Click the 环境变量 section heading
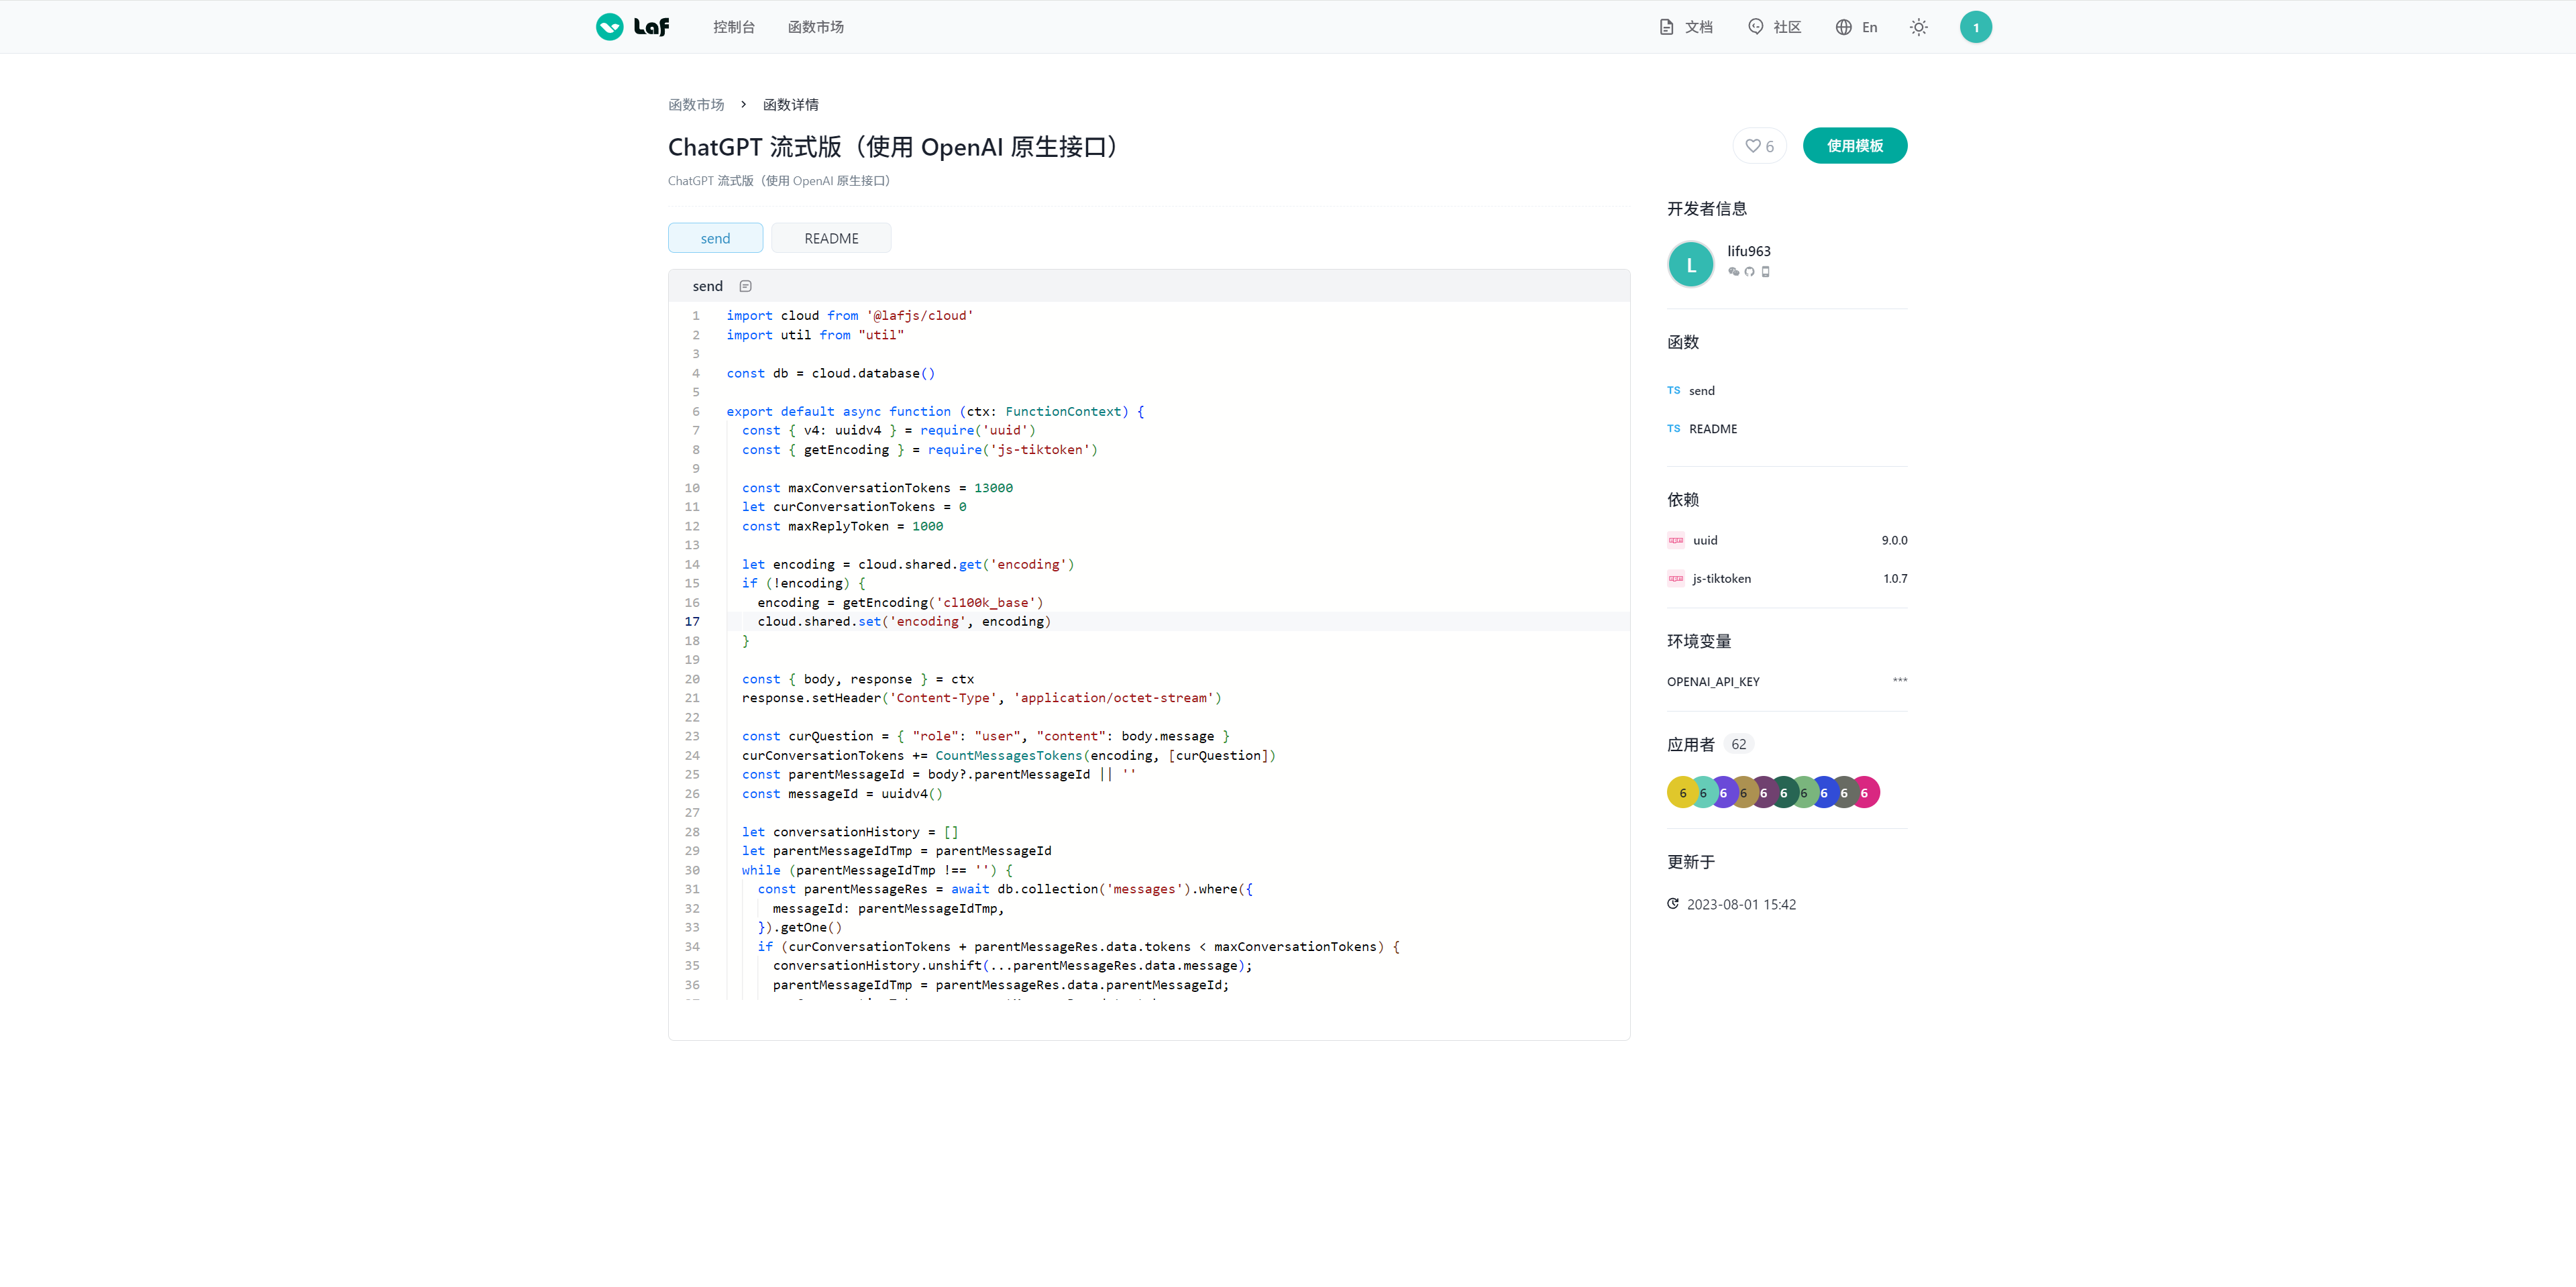 [x=1699, y=642]
